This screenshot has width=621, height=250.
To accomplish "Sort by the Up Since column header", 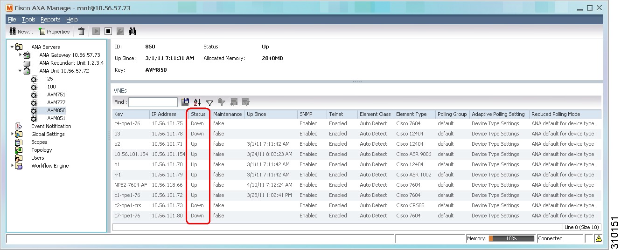I will coord(271,114).
